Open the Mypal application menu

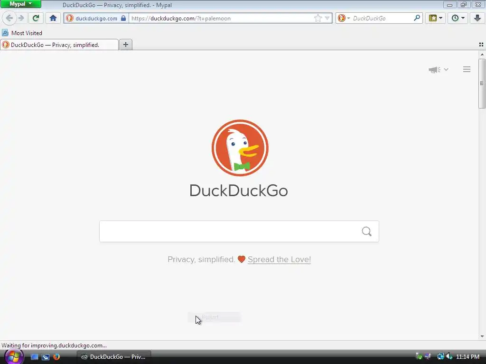point(21,4)
